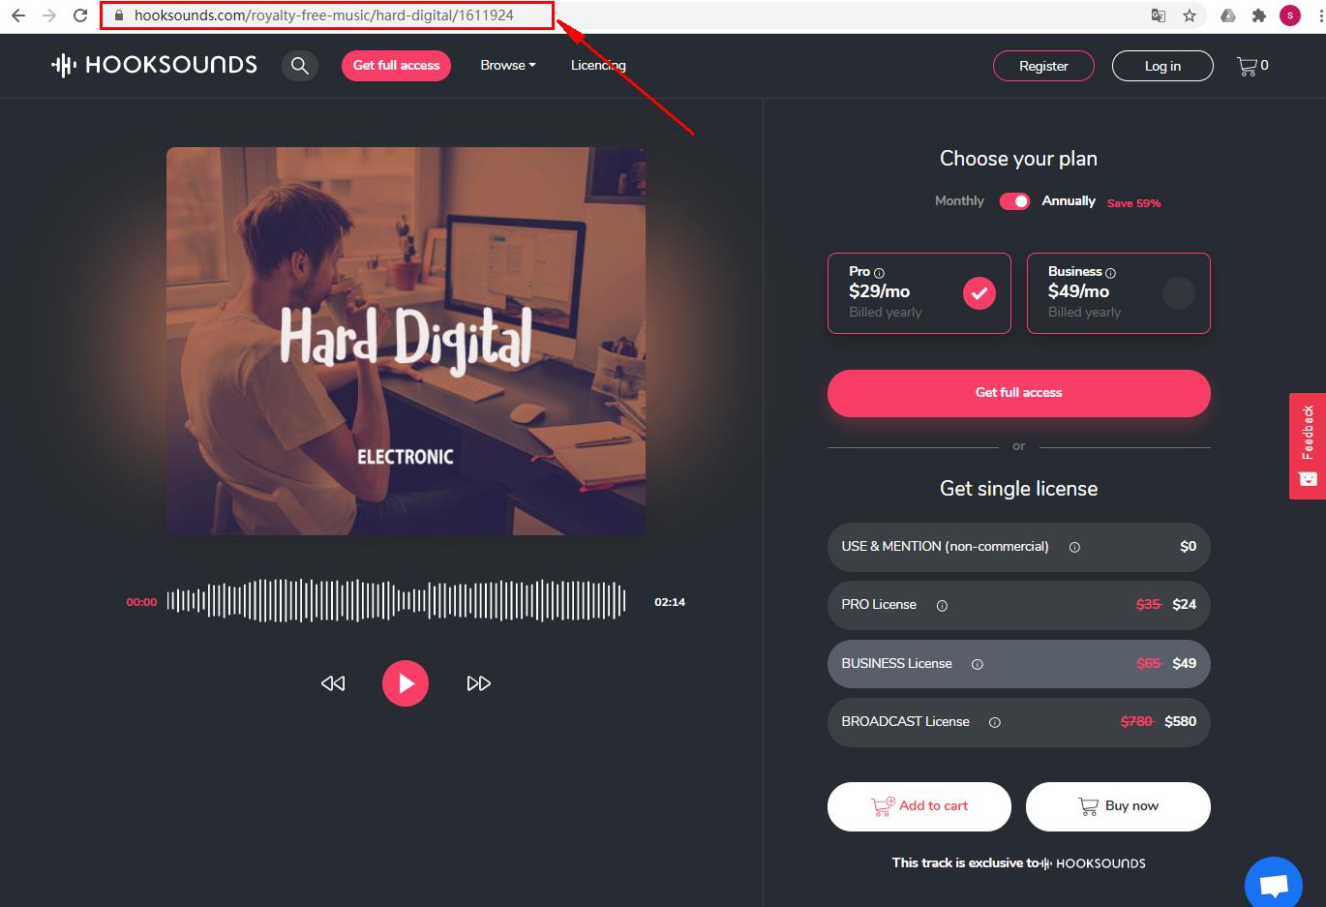This screenshot has width=1326, height=907.
Task: Click the Add to cart button
Action: 919,806
